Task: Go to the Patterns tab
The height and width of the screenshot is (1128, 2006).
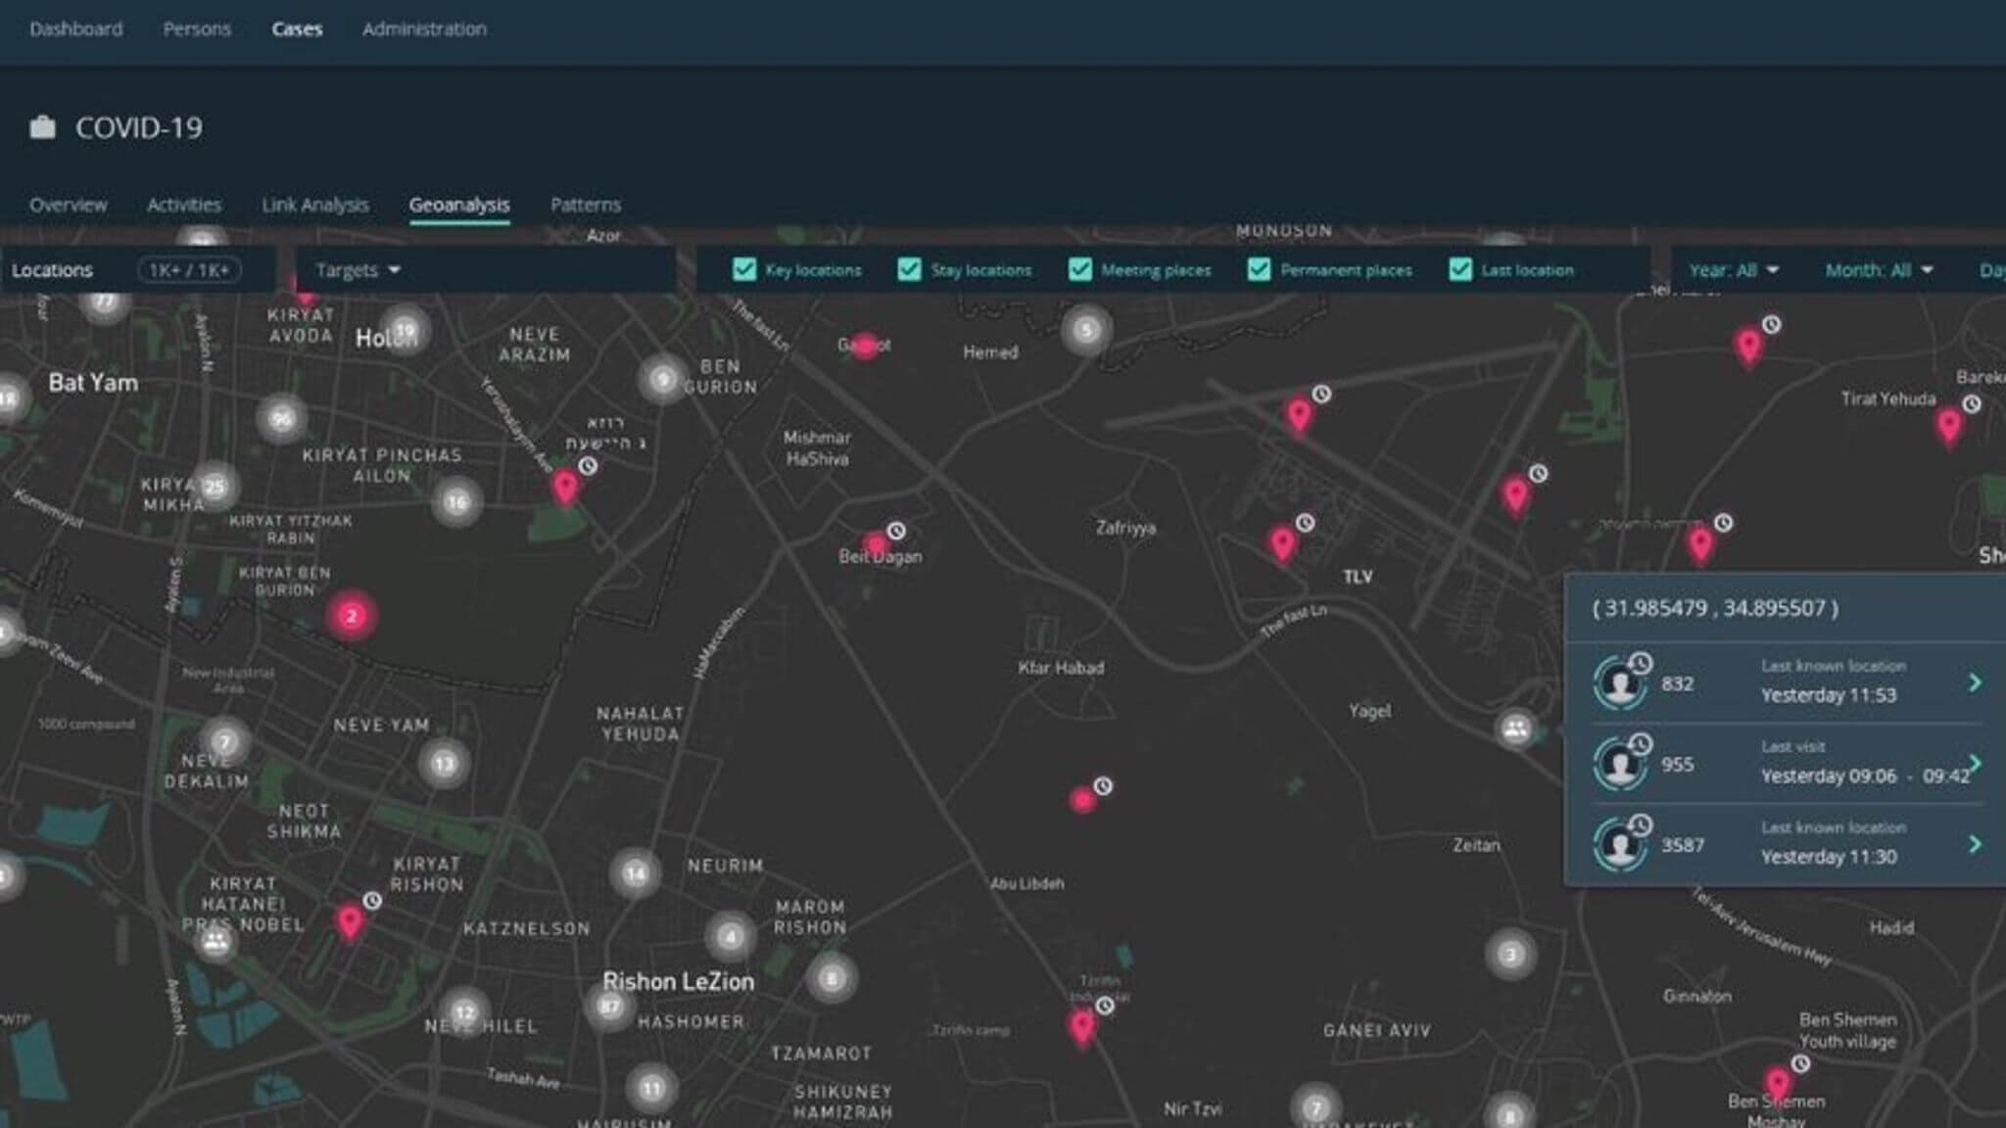Action: pos(585,205)
